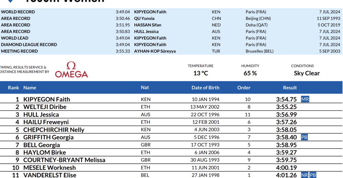
Task: Select the WORLD RECORD row label
Action: point(18,12)
